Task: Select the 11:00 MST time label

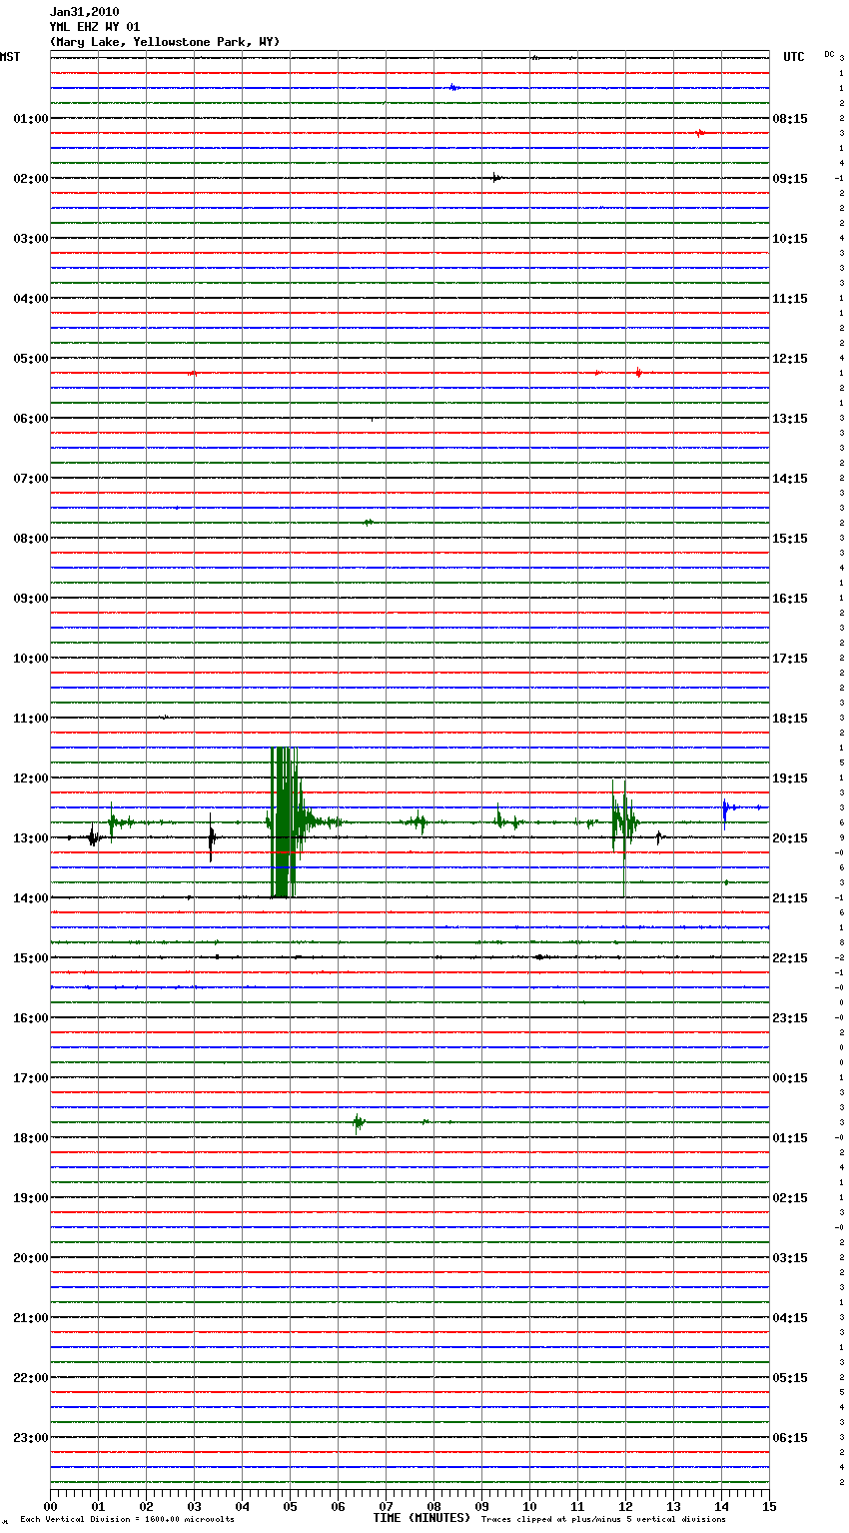Action: click(31, 719)
